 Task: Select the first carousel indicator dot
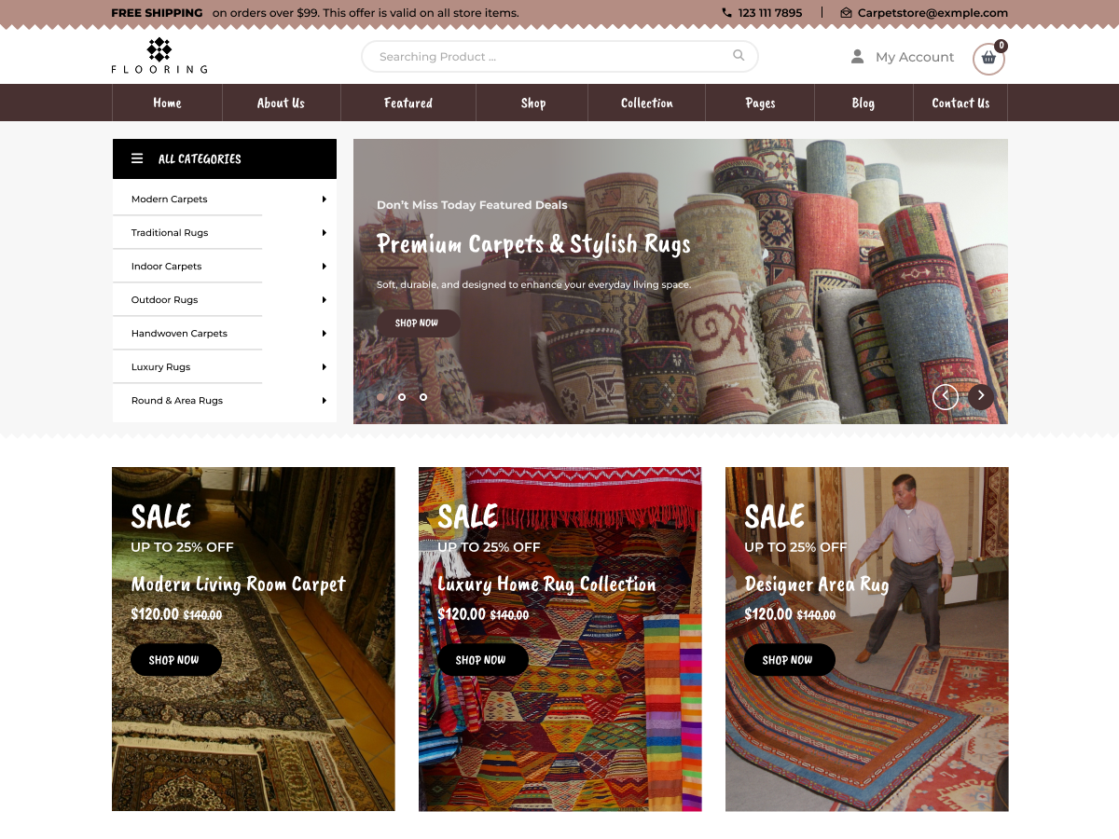[381, 396]
